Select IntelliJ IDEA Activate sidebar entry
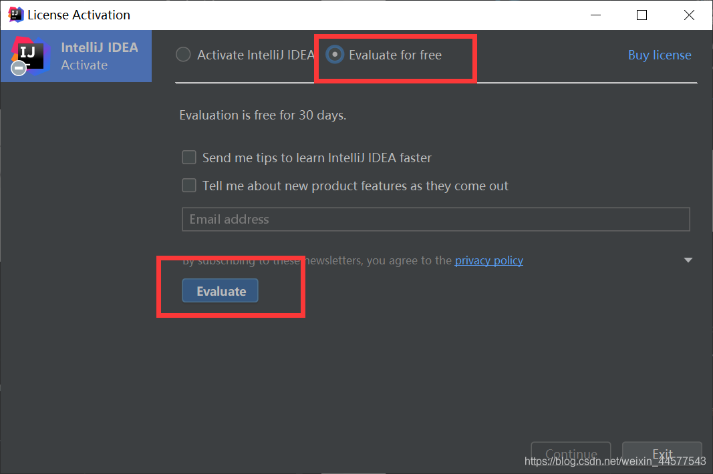This screenshot has width=713, height=474. pos(99,56)
